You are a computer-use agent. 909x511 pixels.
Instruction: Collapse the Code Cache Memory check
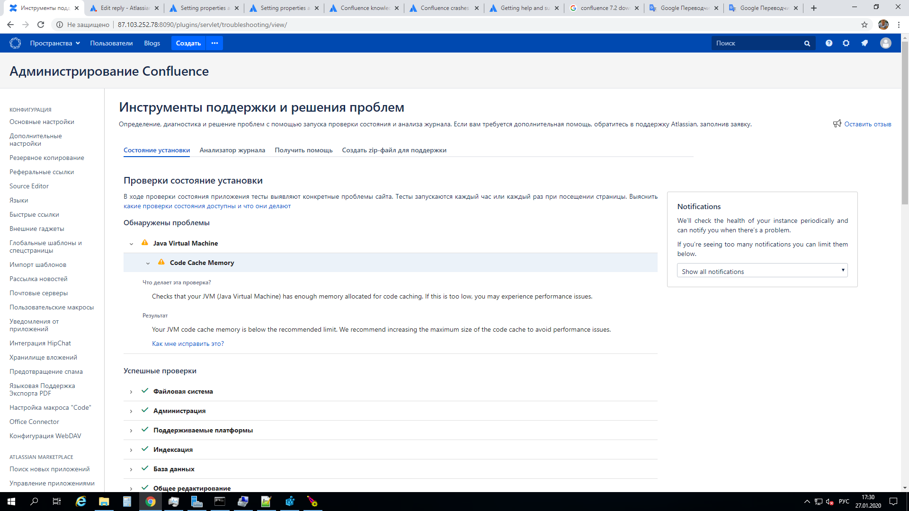pos(148,263)
